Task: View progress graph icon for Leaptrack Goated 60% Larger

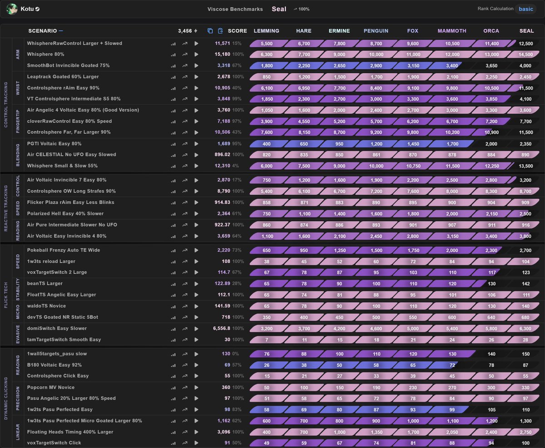Action: coord(185,76)
